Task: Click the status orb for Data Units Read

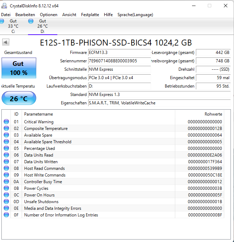Action: coord(6,155)
